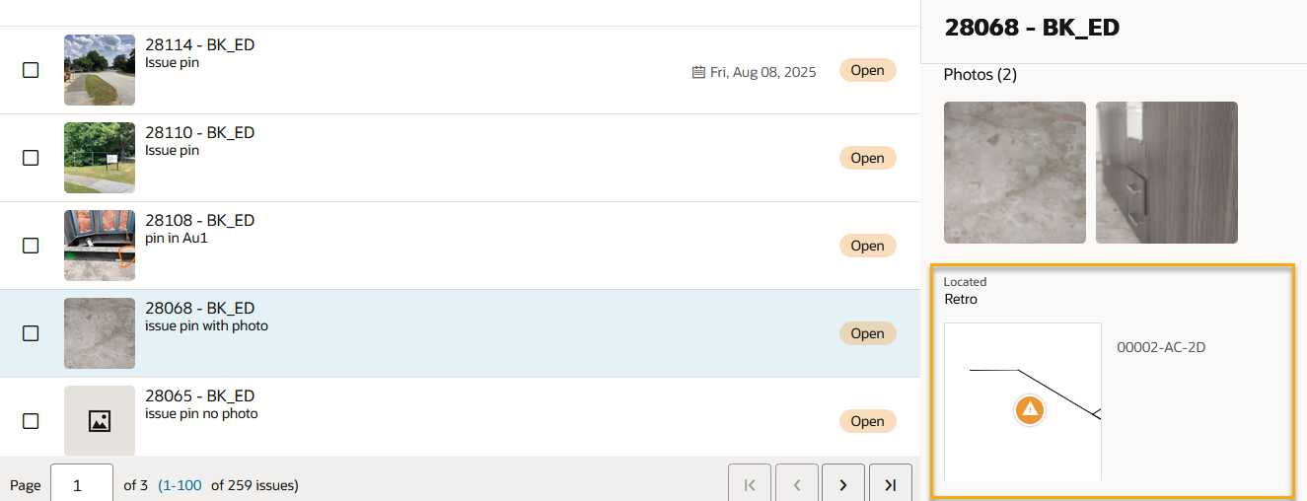The image size is (1307, 501).
Task: Open issue titled 28108 - BK_ED
Action: click(200, 220)
